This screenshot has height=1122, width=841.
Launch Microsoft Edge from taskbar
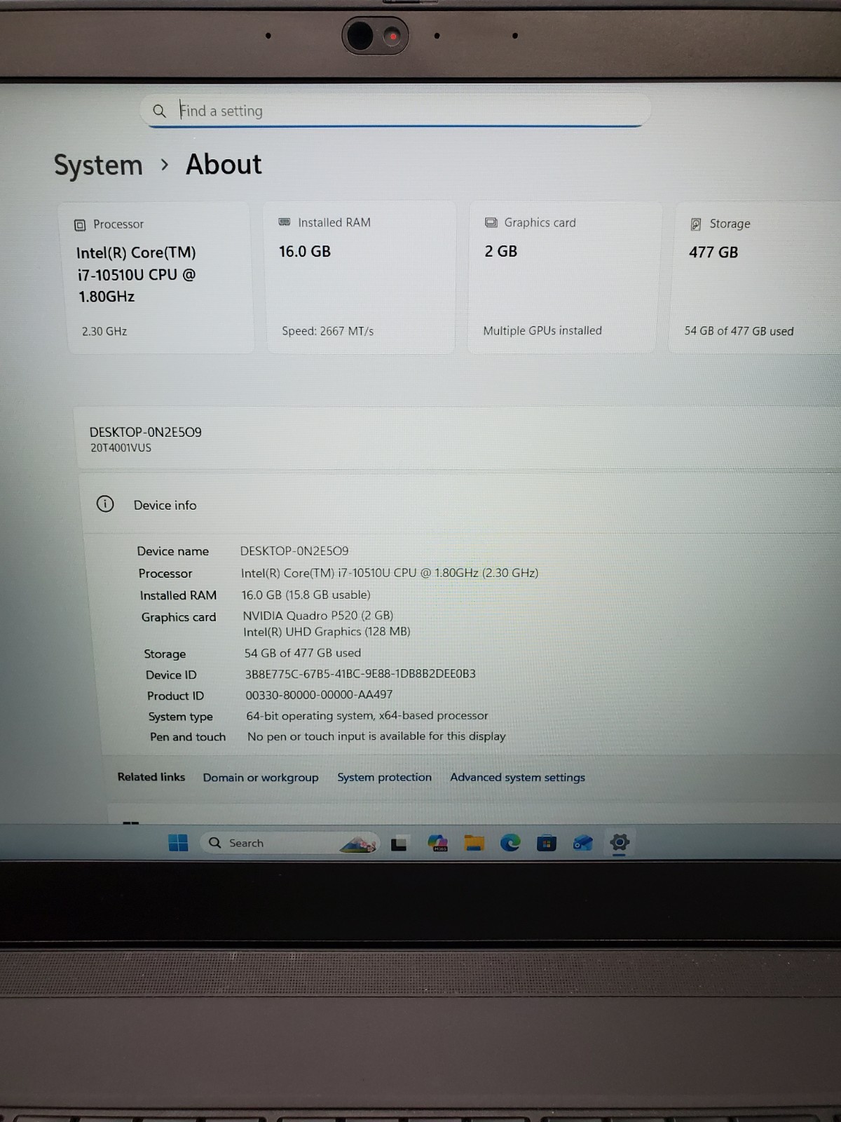(x=510, y=842)
